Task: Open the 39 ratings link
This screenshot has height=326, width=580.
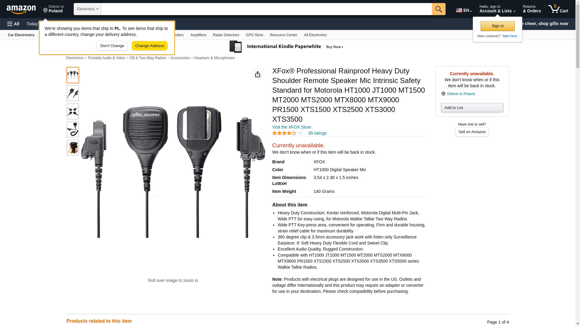Action: click(x=317, y=133)
